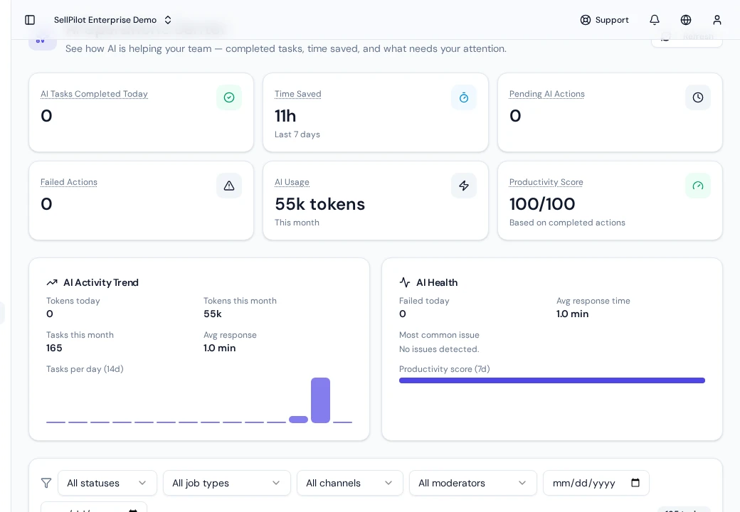The width and height of the screenshot is (740, 512).
Task: Click the warning triangle icon on Failed Actions card
Action: (x=229, y=186)
